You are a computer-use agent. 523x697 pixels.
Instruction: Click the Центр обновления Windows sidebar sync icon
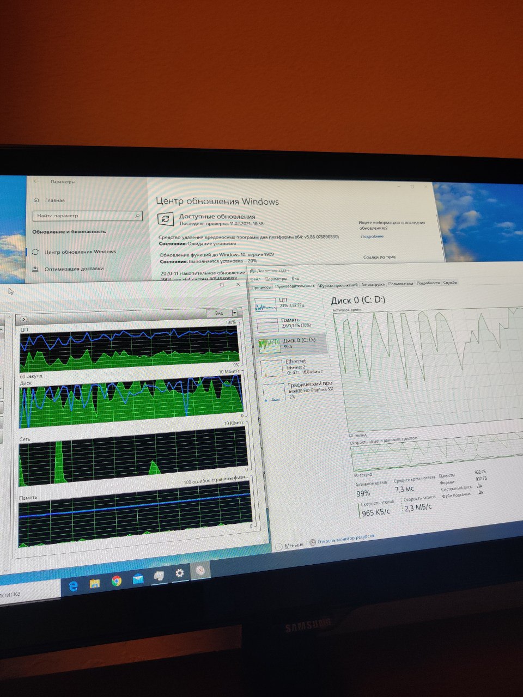coord(36,252)
